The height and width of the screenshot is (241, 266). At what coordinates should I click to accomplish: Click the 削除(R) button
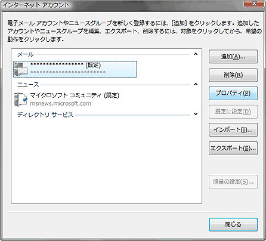point(233,75)
